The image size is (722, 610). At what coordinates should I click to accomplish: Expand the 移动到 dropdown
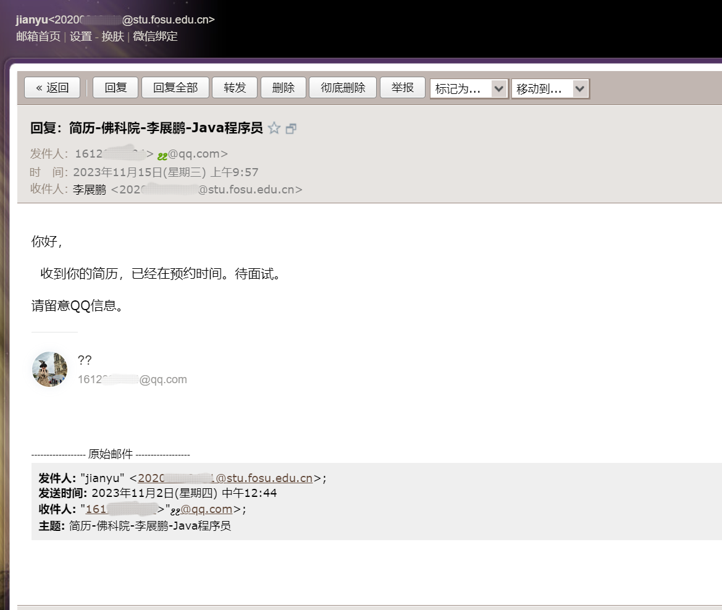pyautogui.click(x=550, y=89)
